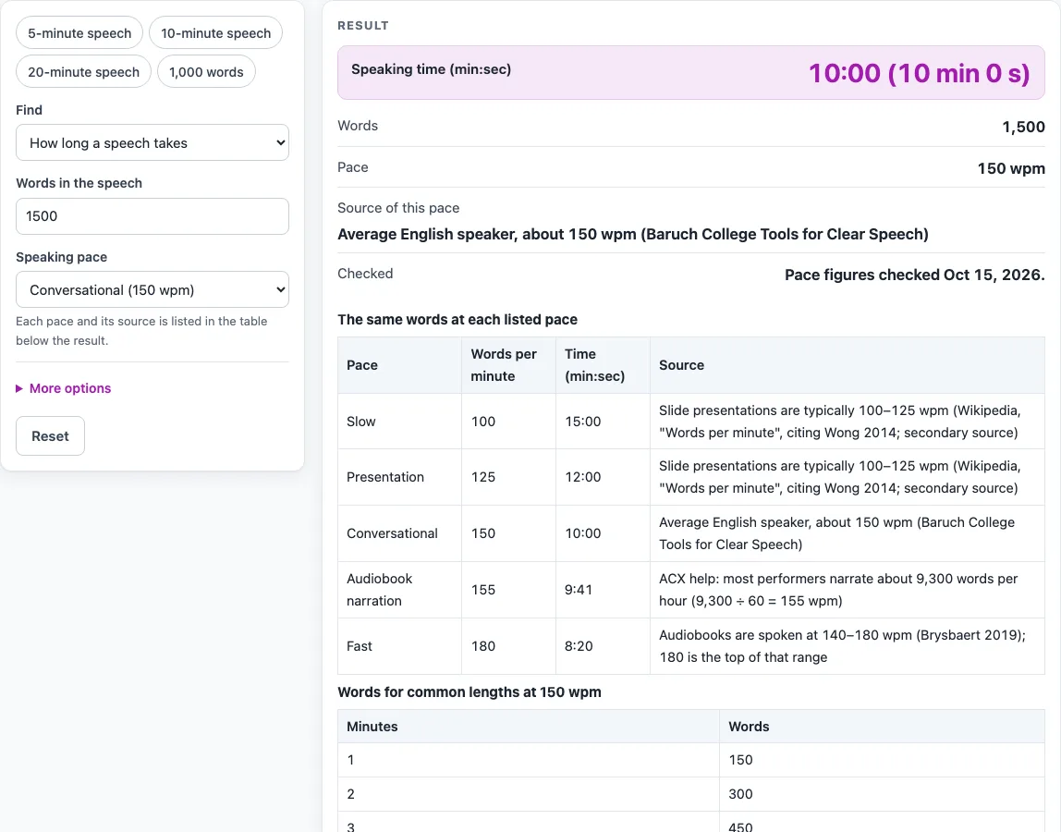Apply the 20-minute speech preset
The image size is (1061, 832).
pos(83,72)
